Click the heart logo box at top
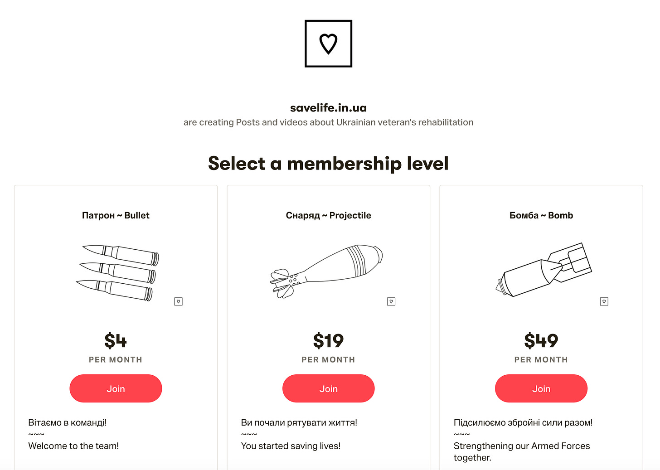The width and height of the screenshot is (660, 470). point(328,44)
